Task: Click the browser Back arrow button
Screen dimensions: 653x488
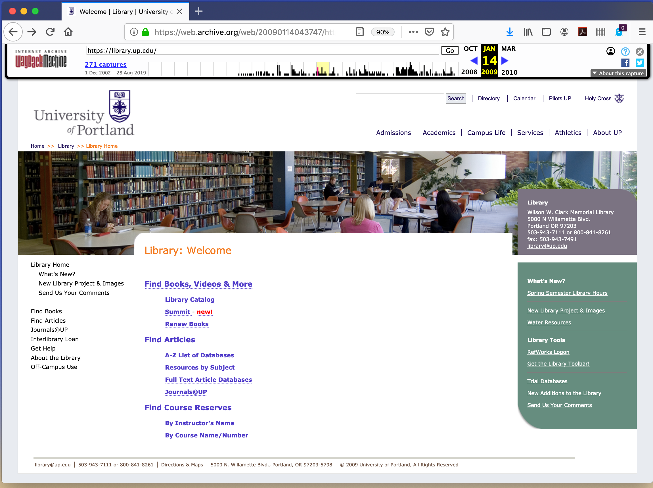Action: point(13,32)
